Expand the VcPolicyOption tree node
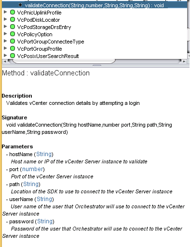This screenshot has width=191, height=247. pos(5,34)
